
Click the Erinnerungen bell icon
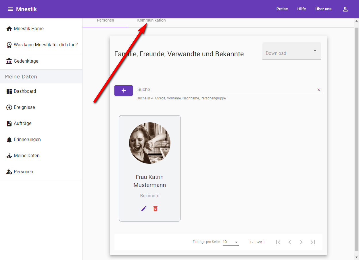pyautogui.click(x=9, y=140)
